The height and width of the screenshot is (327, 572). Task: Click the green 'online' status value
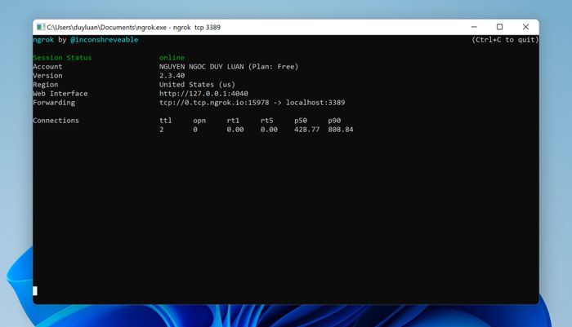(172, 58)
